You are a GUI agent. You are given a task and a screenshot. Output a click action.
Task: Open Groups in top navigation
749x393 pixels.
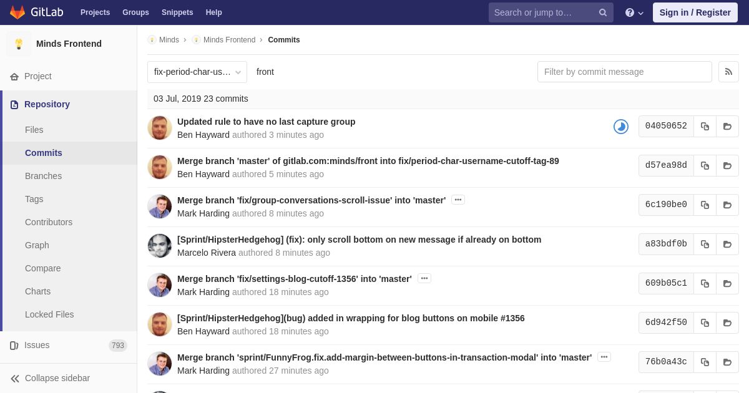pyautogui.click(x=135, y=12)
